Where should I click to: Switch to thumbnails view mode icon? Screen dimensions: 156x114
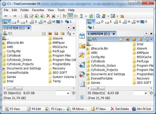tap(81, 16)
